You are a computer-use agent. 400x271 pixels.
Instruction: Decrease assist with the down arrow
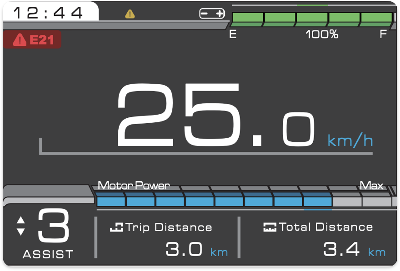[x=20, y=232]
